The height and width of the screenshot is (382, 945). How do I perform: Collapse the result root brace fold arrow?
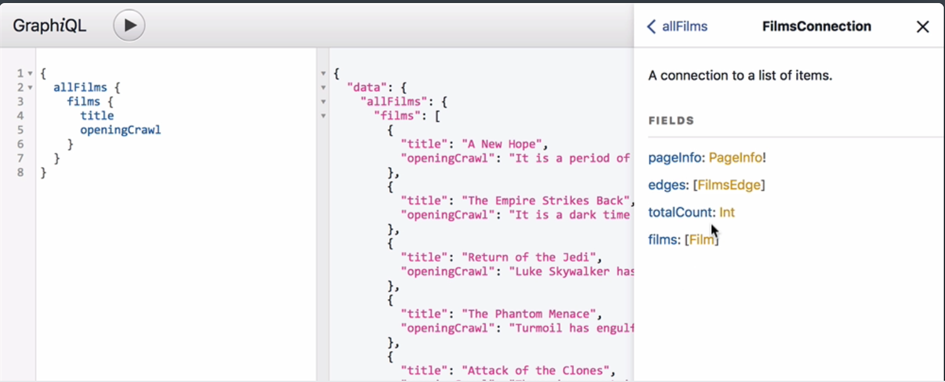[x=323, y=73]
